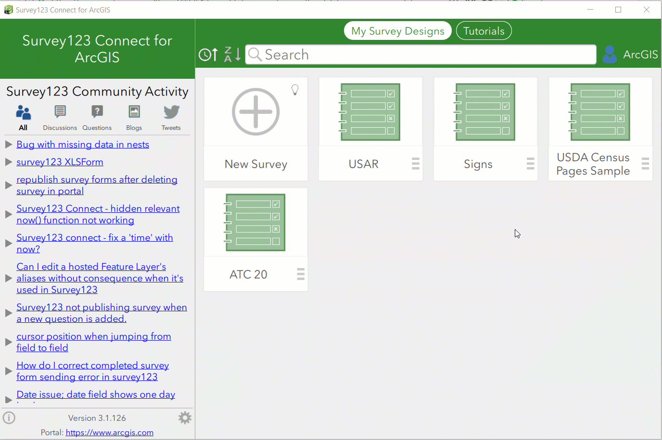Click the ArcGIS user profile icon

tap(610, 54)
